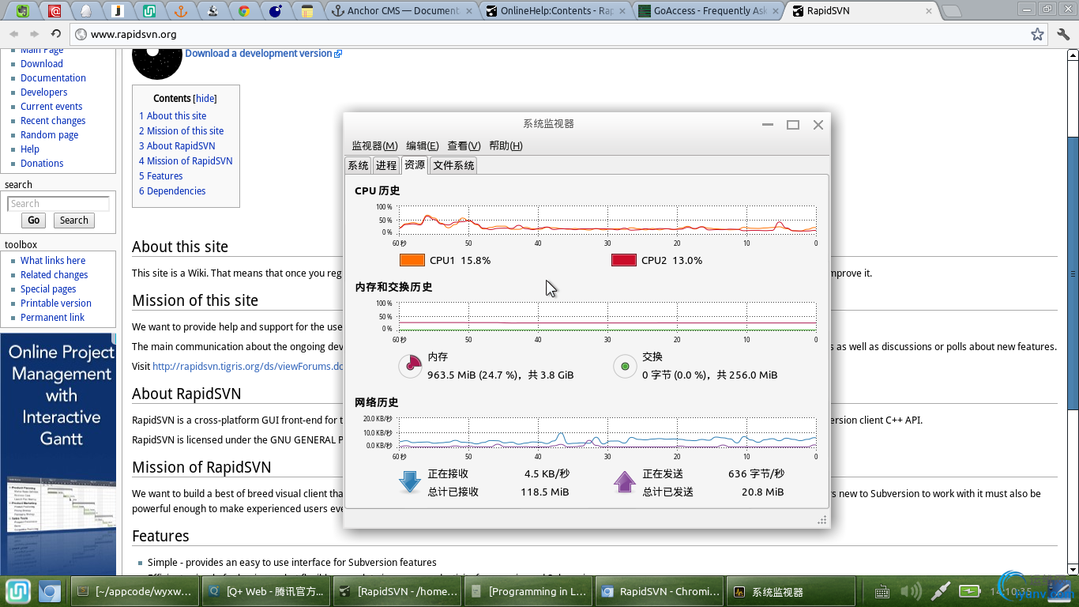Switch to the first pinned green tab
This screenshot has height=607, width=1079.
(23, 11)
